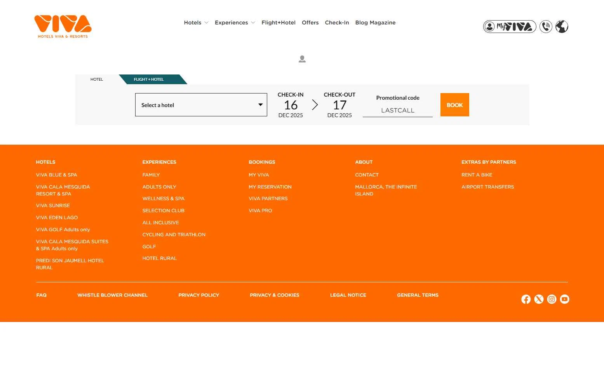Open PREDI SON JAUMELL HOTEL RURAL link

70,264
